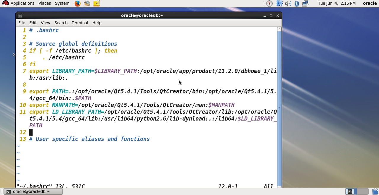Viewport: 379px width, 195px height.
Task: Click 'MANPATH=' variable on line 10
Action: pos(65,105)
